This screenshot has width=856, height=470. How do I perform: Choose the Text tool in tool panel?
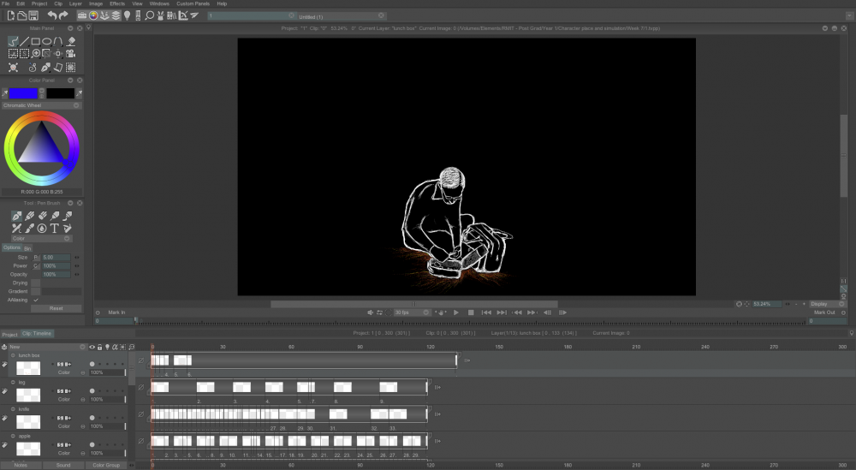pyautogui.click(x=53, y=229)
